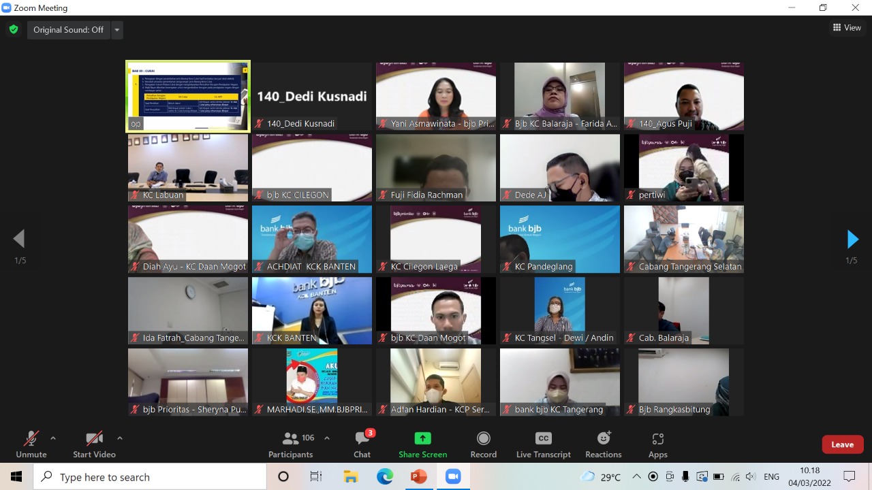Viewport: 872px width, 490px height.
Task: Go to next gallery page arrow
Action: [x=852, y=239]
